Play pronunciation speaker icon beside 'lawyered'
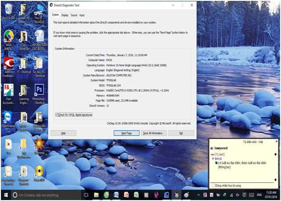 point(212,148)
